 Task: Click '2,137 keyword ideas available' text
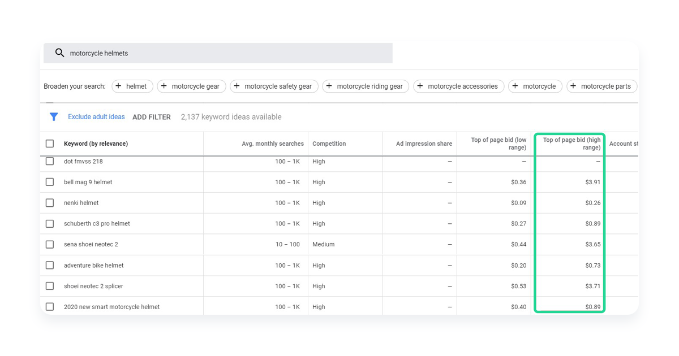231,117
